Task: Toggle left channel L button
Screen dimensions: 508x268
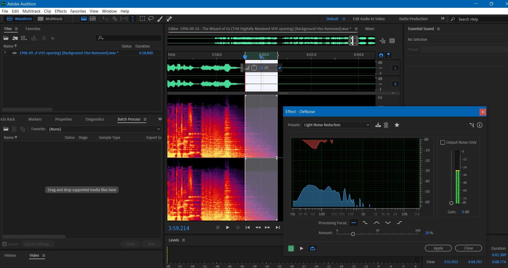Action: [x=395, y=68]
